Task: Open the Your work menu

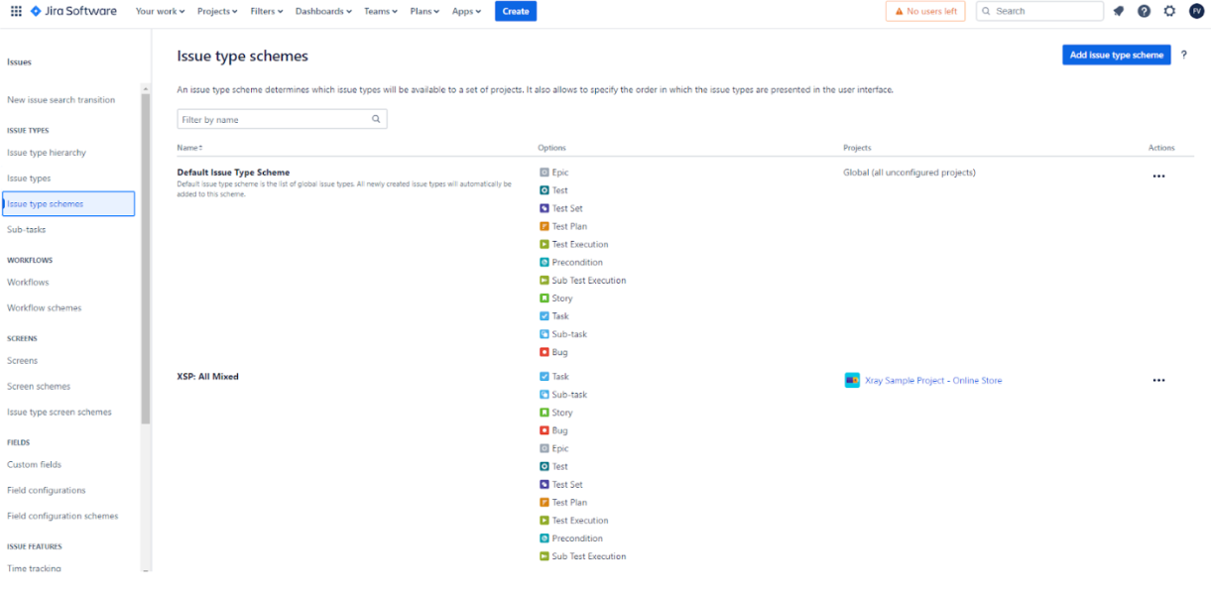Action: pyautogui.click(x=160, y=11)
